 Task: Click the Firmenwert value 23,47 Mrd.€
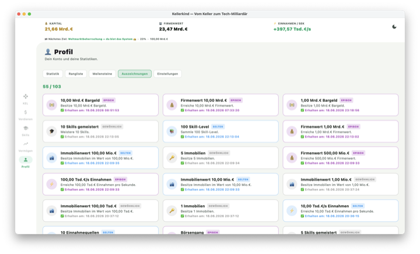tap(173, 29)
